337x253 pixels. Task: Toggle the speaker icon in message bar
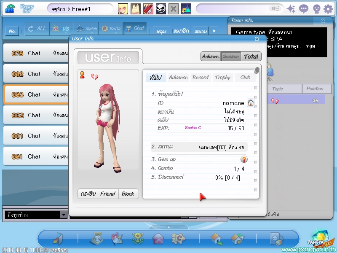coord(275,8)
